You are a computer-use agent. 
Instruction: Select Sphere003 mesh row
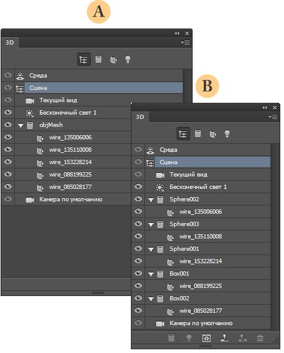point(207,224)
